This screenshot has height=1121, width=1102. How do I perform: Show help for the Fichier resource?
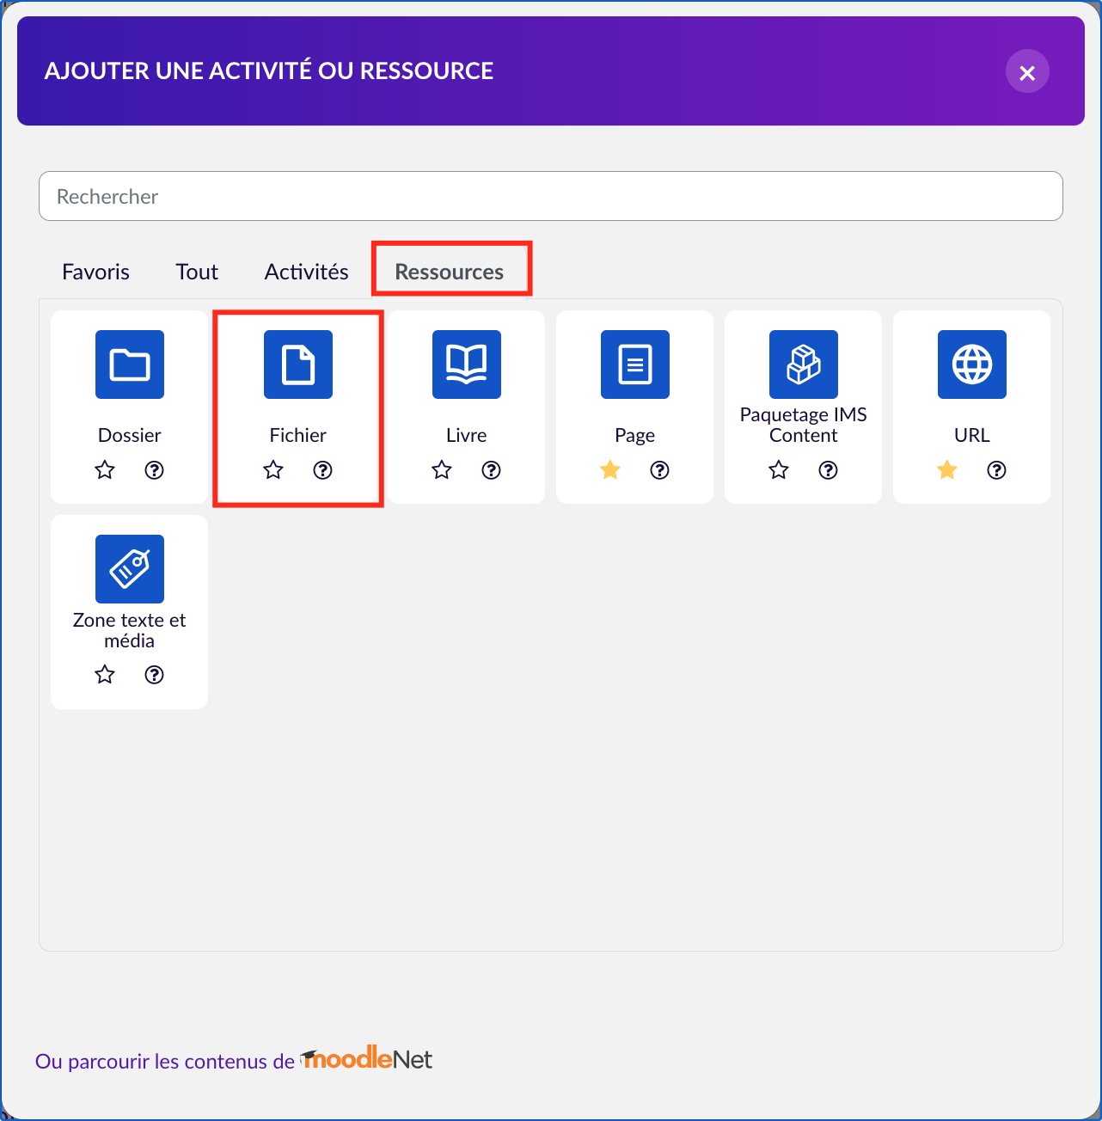(323, 470)
